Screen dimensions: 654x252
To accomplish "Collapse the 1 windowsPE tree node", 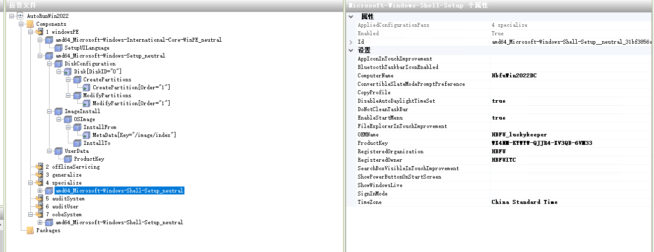I will (31, 32).
